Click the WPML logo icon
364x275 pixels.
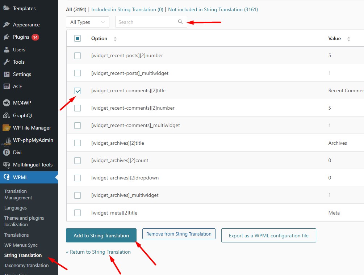[x=7, y=177]
